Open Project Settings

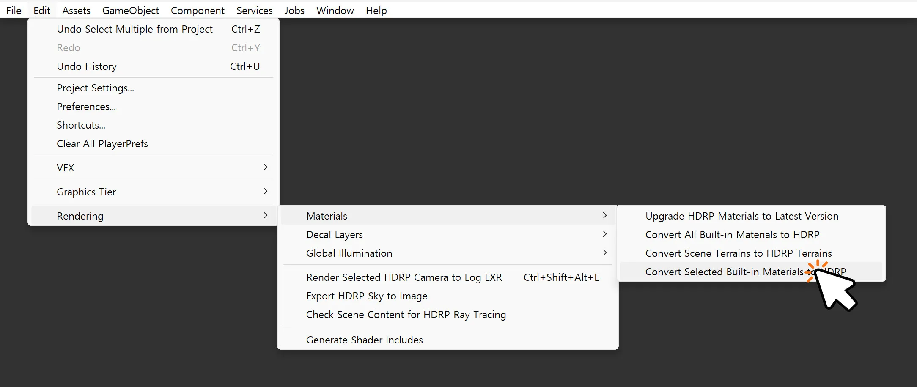click(x=95, y=88)
